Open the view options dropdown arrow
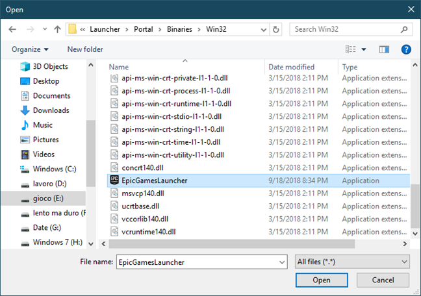Image resolution: width=421 pixels, height=296 pixels. coord(364,49)
